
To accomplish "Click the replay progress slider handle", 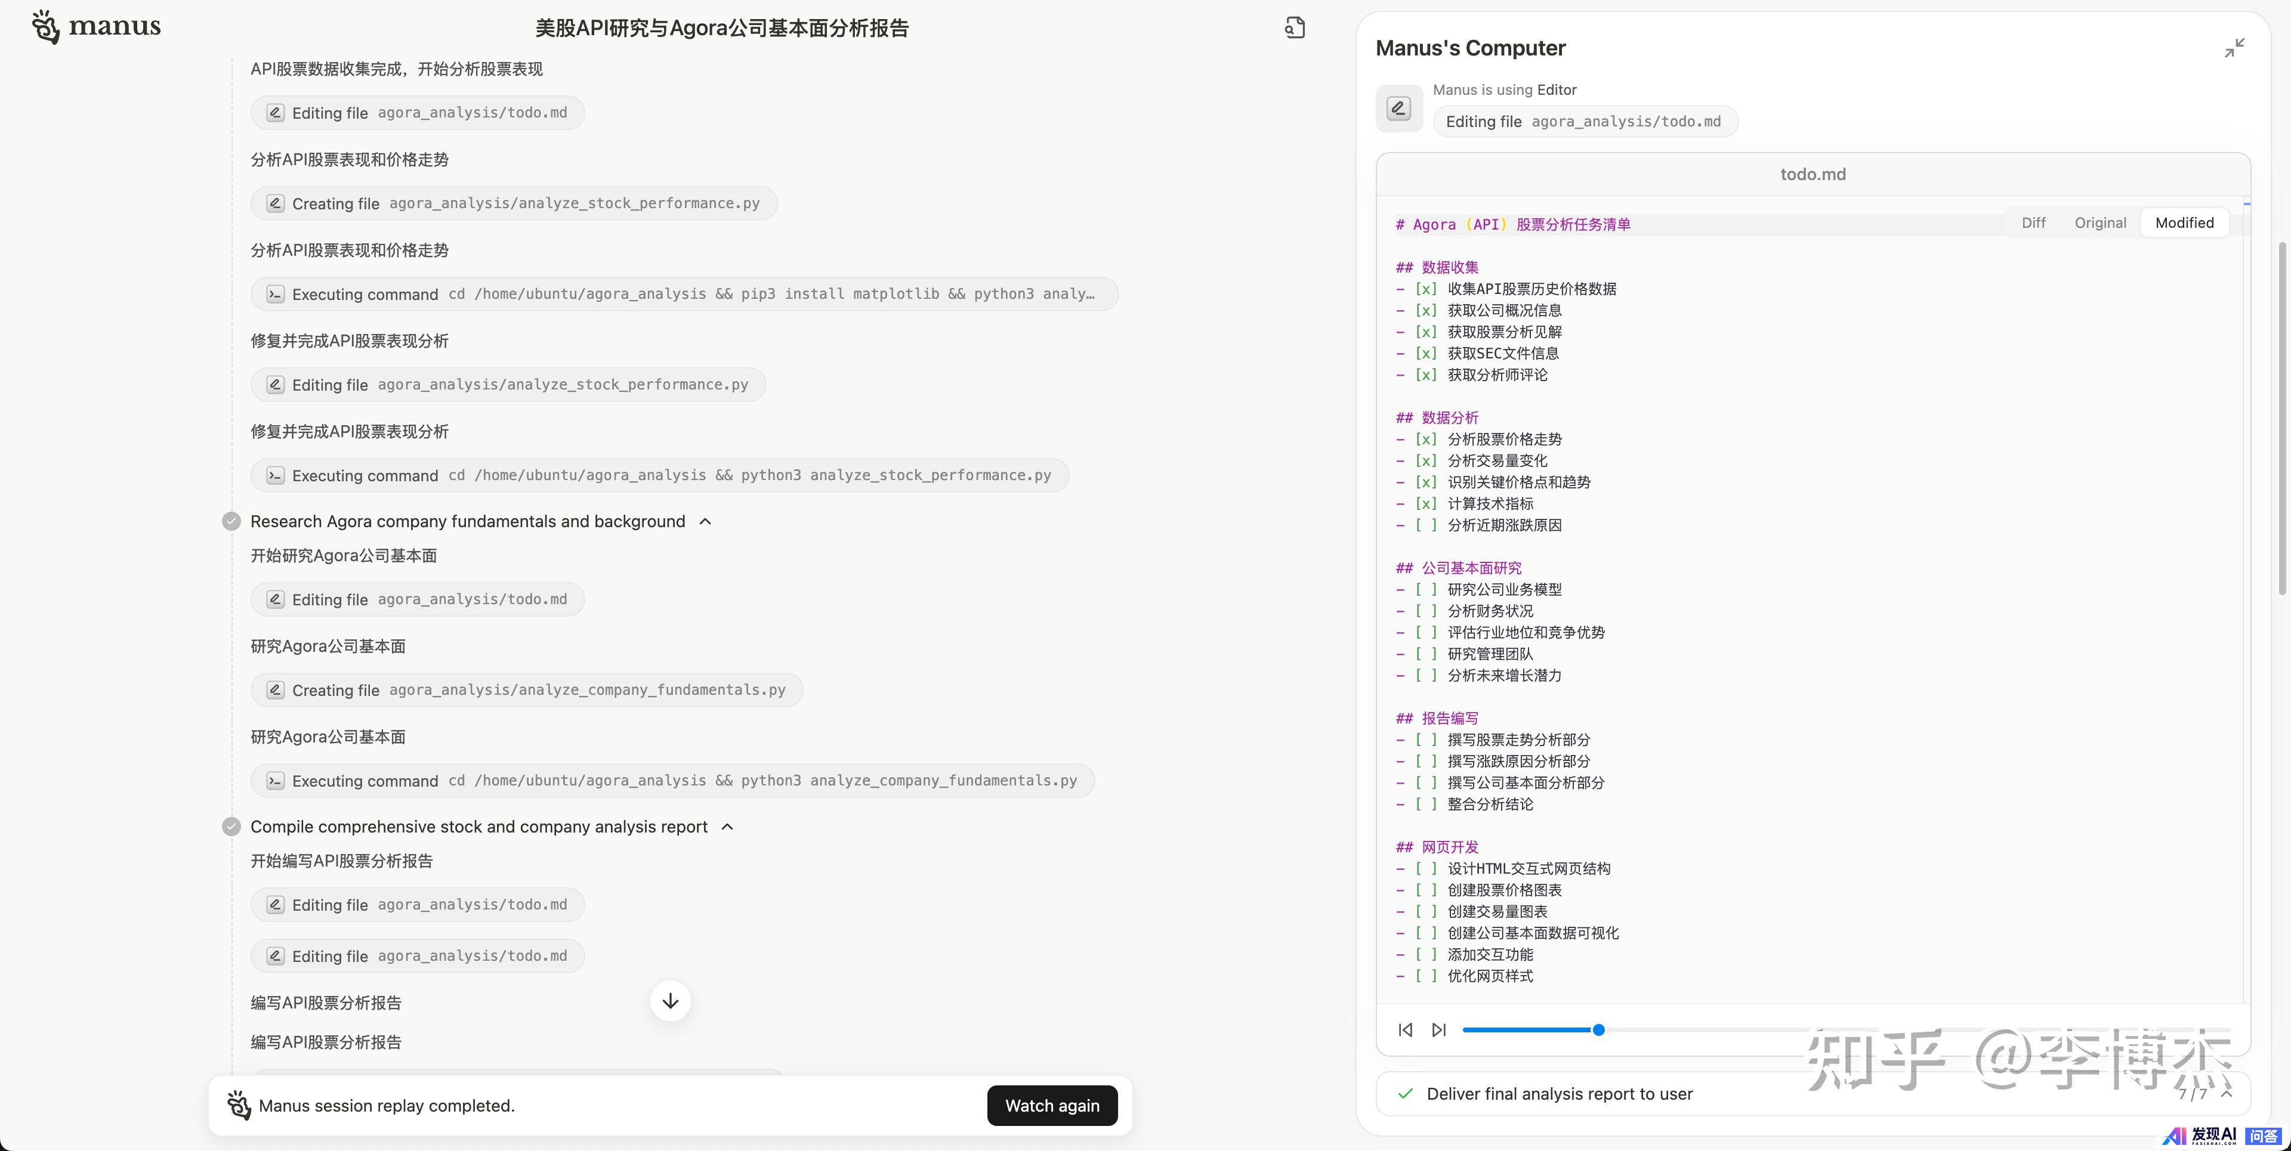I will pyautogui.click(x=1598, y=1029).
